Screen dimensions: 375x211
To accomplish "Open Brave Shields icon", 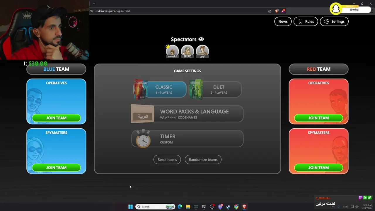I will 277,11.
